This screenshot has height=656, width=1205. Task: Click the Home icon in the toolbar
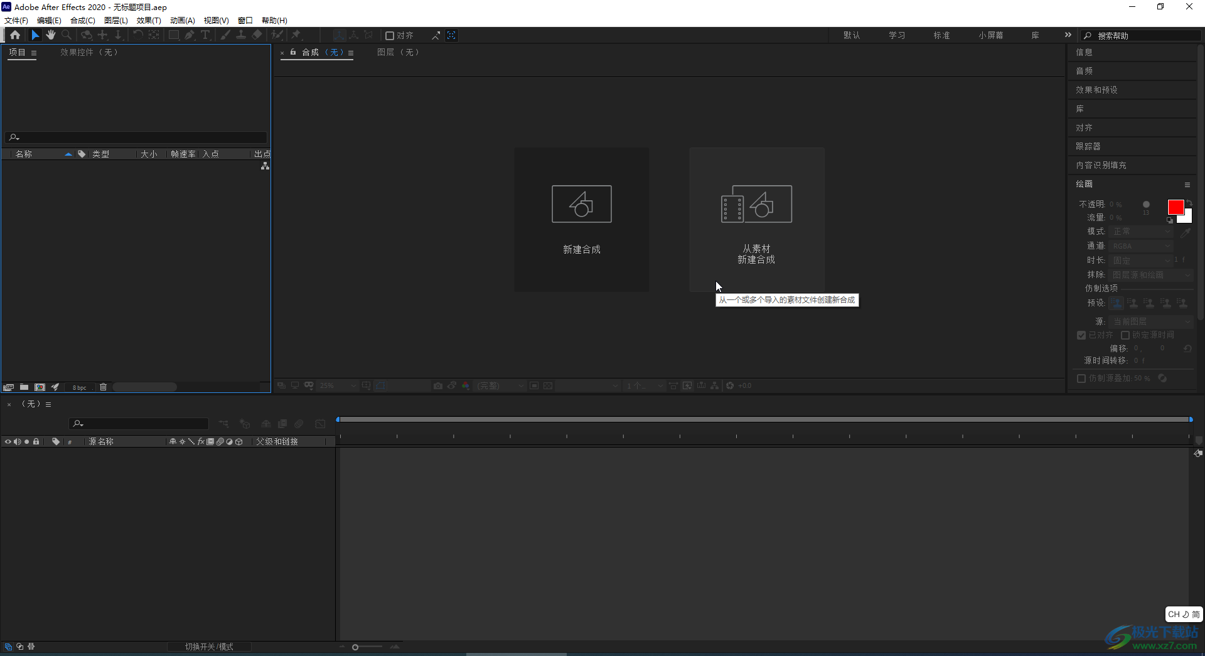15,35
